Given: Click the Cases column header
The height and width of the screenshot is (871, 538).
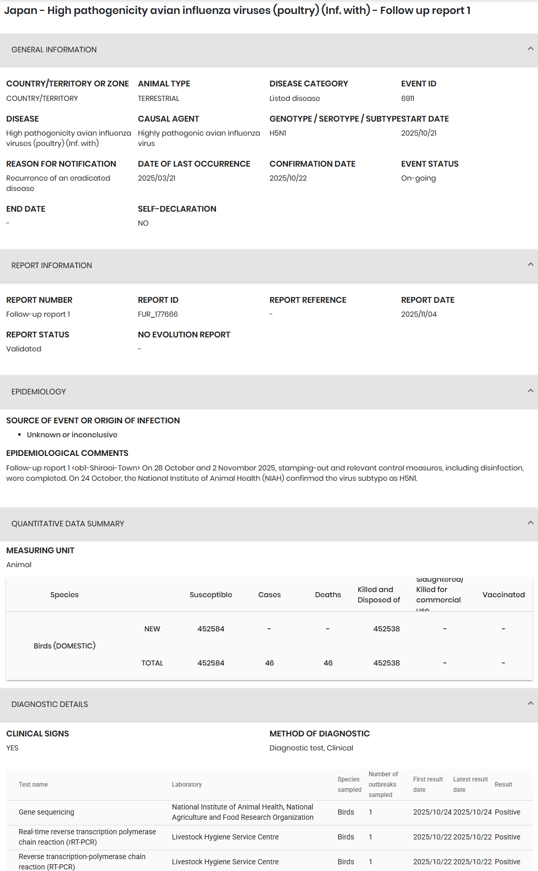Looking at the screenshot, I should pyautogui.click(x=269, y=595).
